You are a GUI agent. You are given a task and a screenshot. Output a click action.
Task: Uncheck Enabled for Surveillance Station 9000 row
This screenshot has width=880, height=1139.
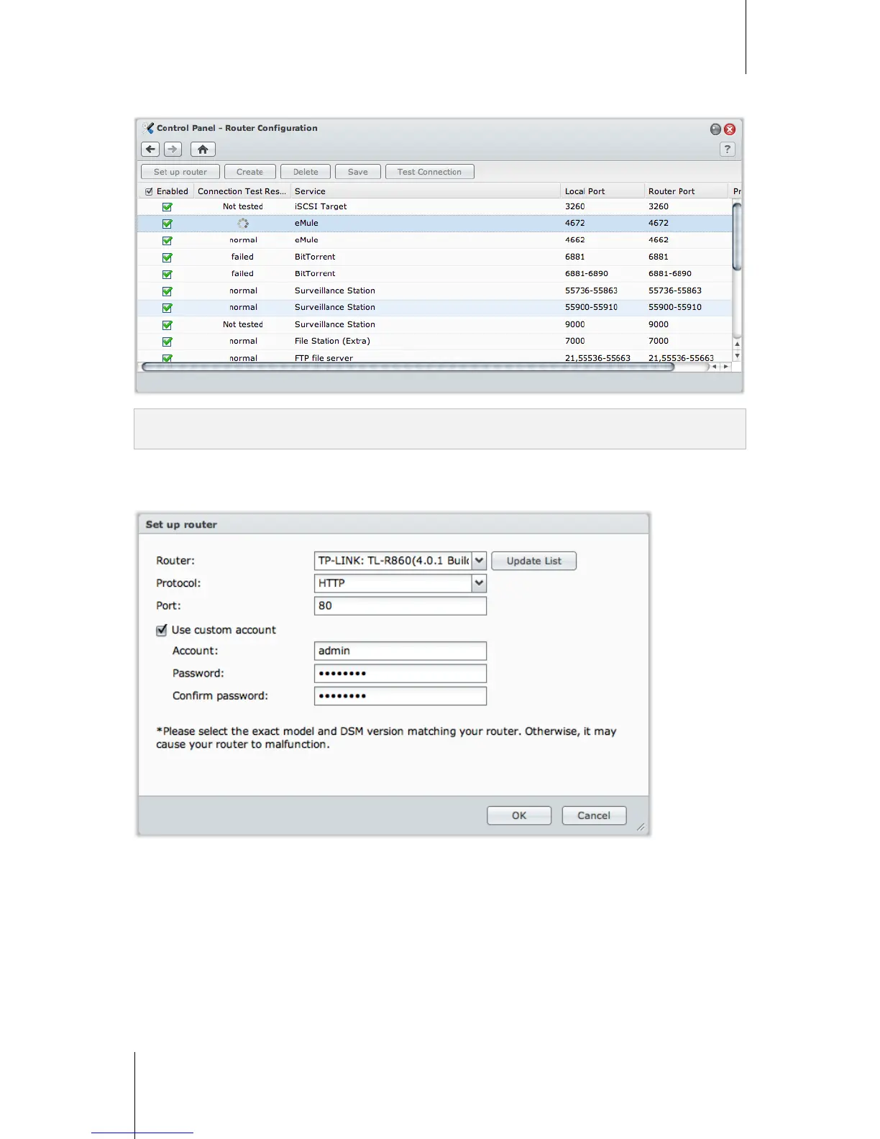(x=168, y=325)
